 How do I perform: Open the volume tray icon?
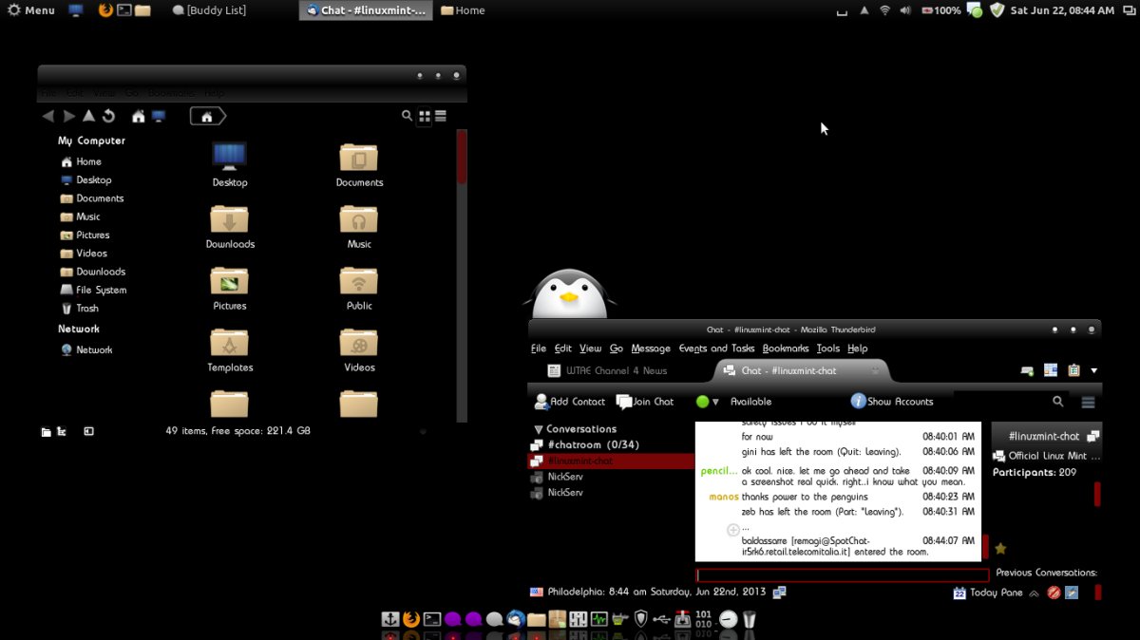coord(905,10)
